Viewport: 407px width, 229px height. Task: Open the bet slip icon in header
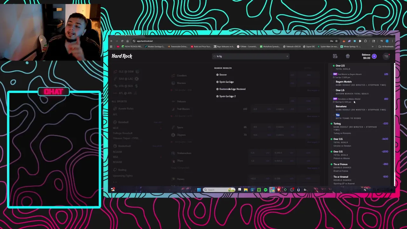[x=335, y=56]
